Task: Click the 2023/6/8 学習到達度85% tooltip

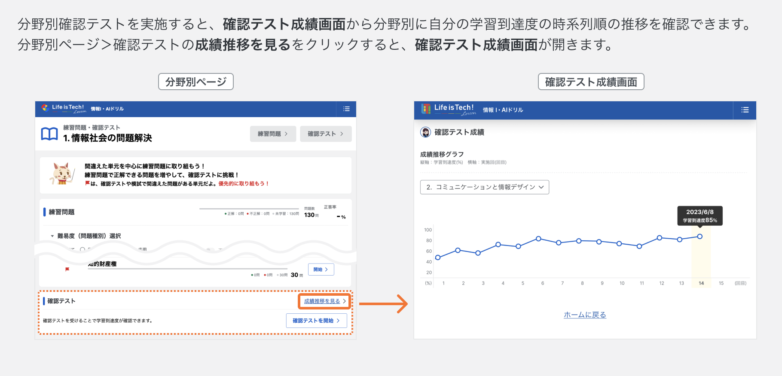Action: (700, 215)
